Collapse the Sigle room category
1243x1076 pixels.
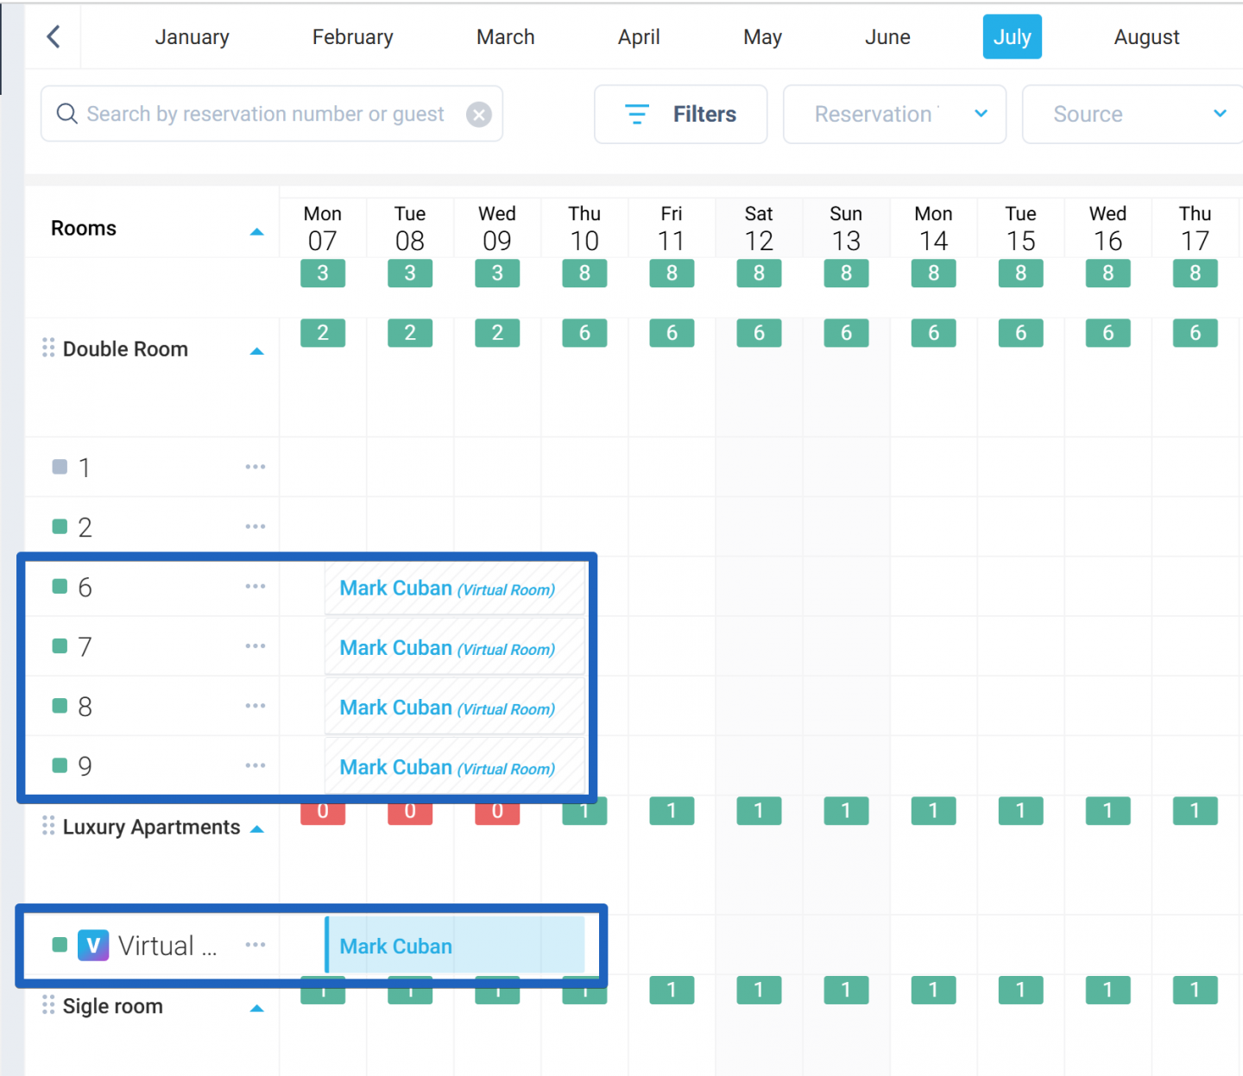[256, 1009]
